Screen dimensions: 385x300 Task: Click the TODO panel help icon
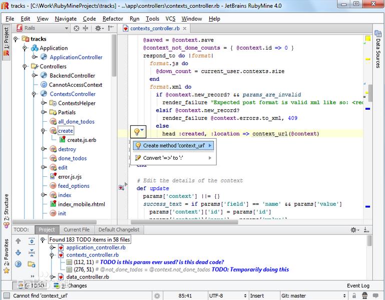coord(19,264)
